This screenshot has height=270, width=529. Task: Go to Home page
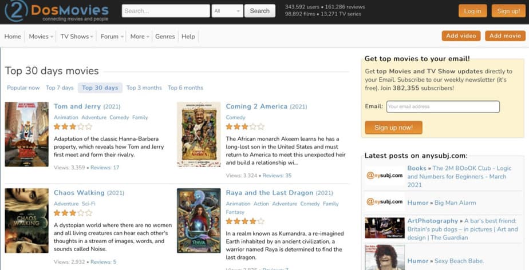(13, 37)
